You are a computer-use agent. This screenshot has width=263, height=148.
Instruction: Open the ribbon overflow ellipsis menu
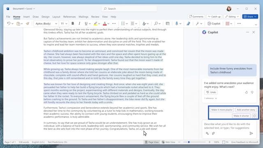[239, 24]
